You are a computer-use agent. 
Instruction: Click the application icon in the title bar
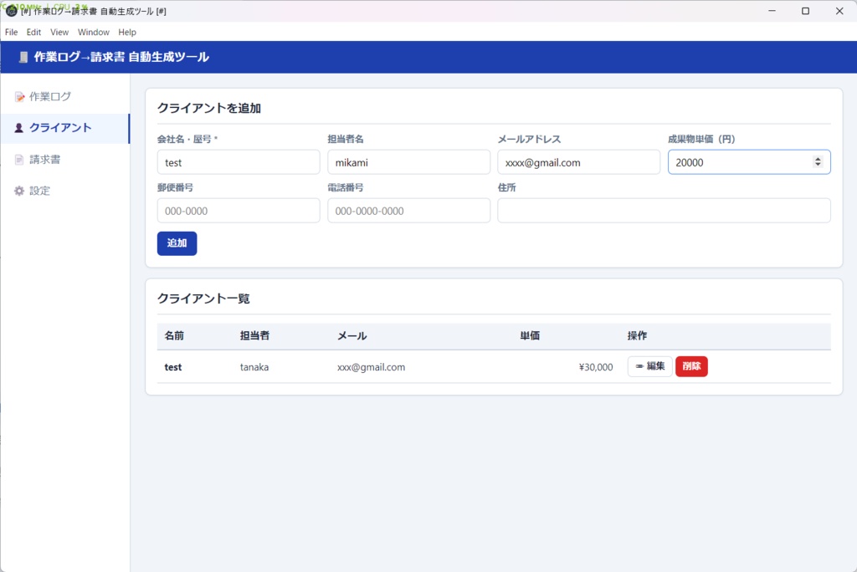click(9, 11)
